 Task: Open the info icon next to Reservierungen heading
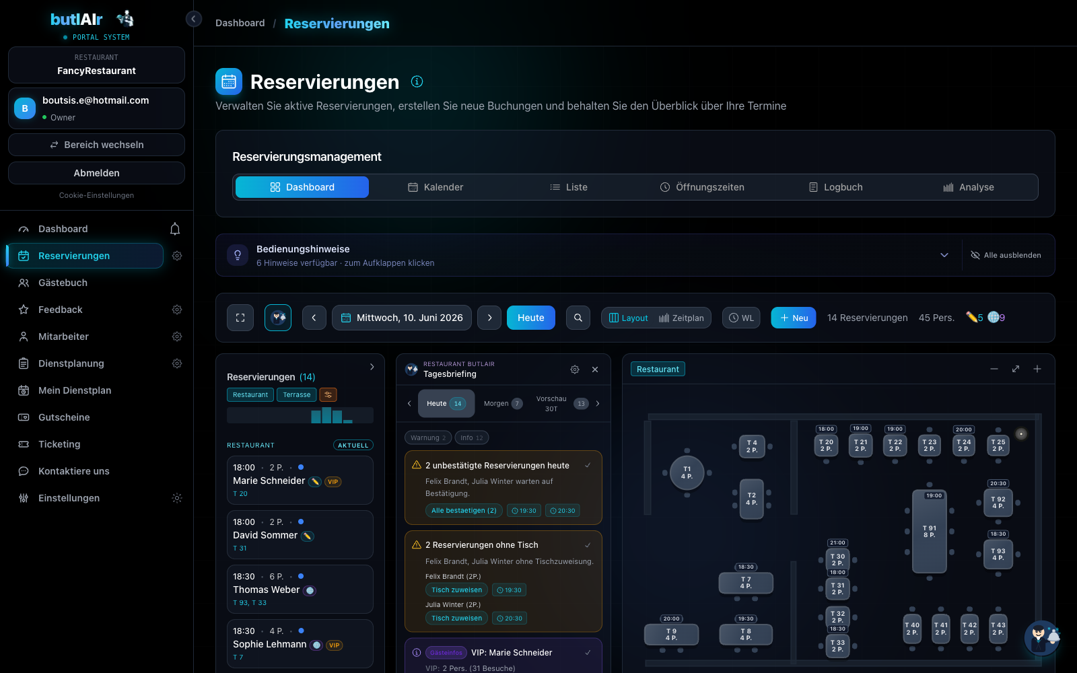[417, 81]
